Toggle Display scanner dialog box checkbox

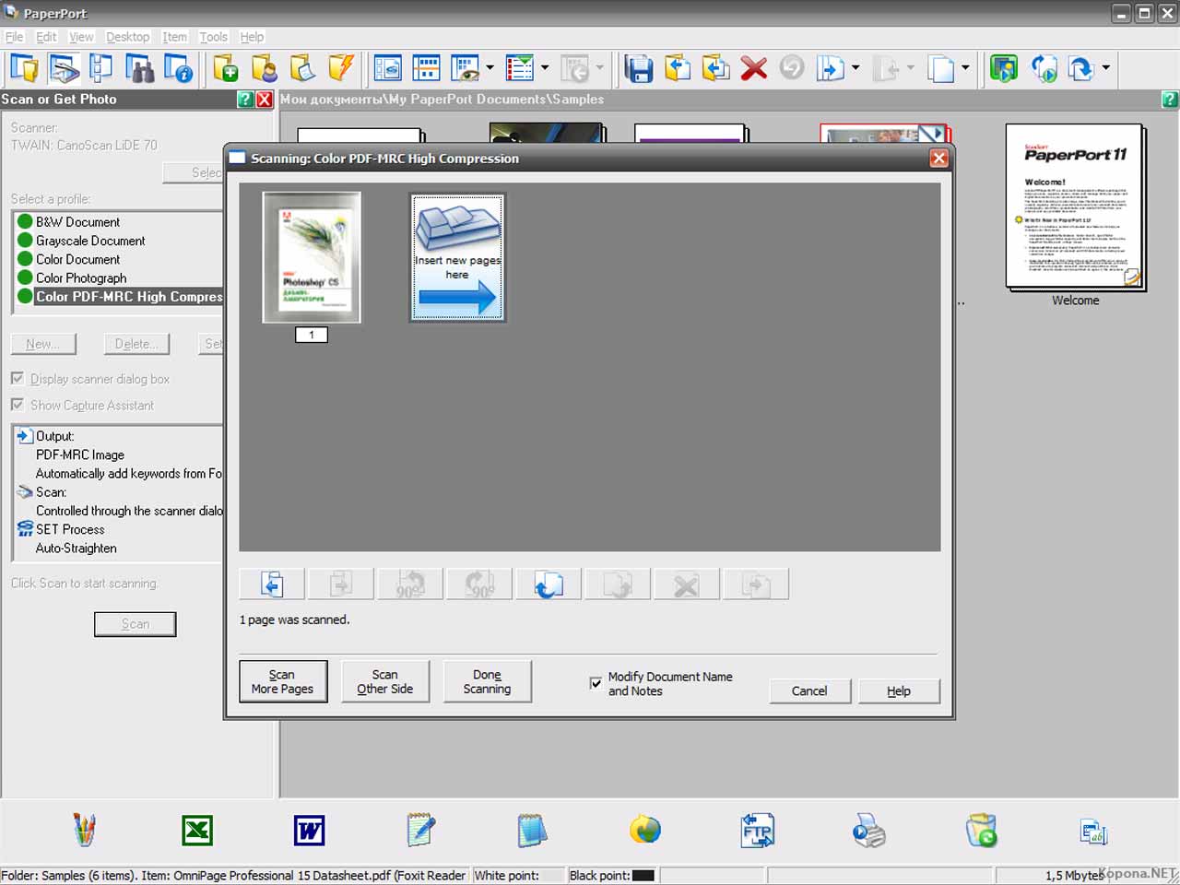[17, 378]
